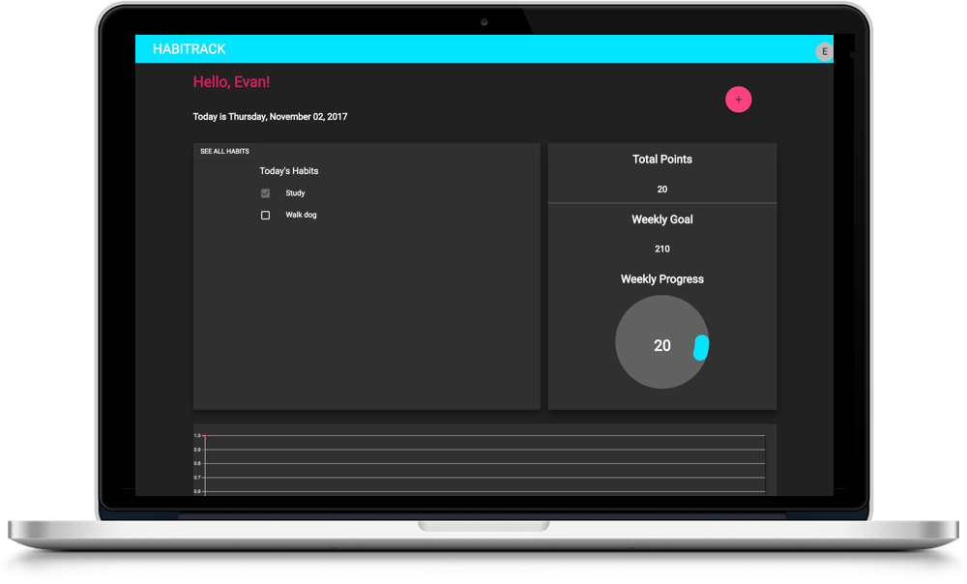Click the Walk dog habit label
Image resolution: width=967 pixels, height=584 pixels.
coord(301,216)
